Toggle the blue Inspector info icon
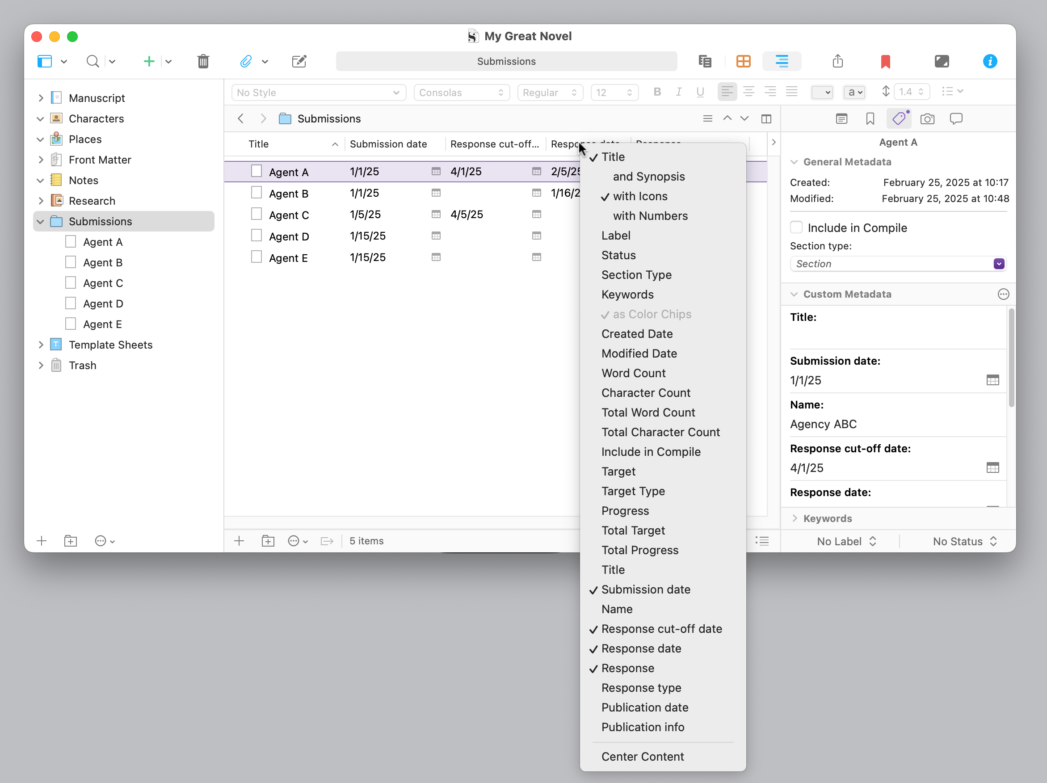This screenshot has width=1047, height=783. click(989, 61)
